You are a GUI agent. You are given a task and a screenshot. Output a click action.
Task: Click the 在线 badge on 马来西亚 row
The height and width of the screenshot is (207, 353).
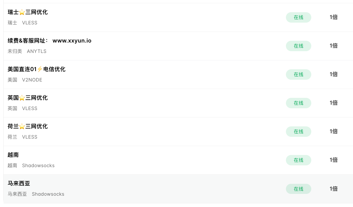[x=298, y=189]
